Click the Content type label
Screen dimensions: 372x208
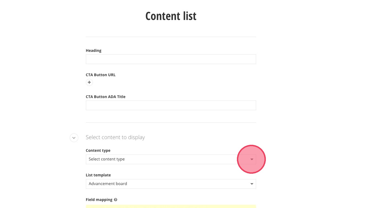pos(98,150)
